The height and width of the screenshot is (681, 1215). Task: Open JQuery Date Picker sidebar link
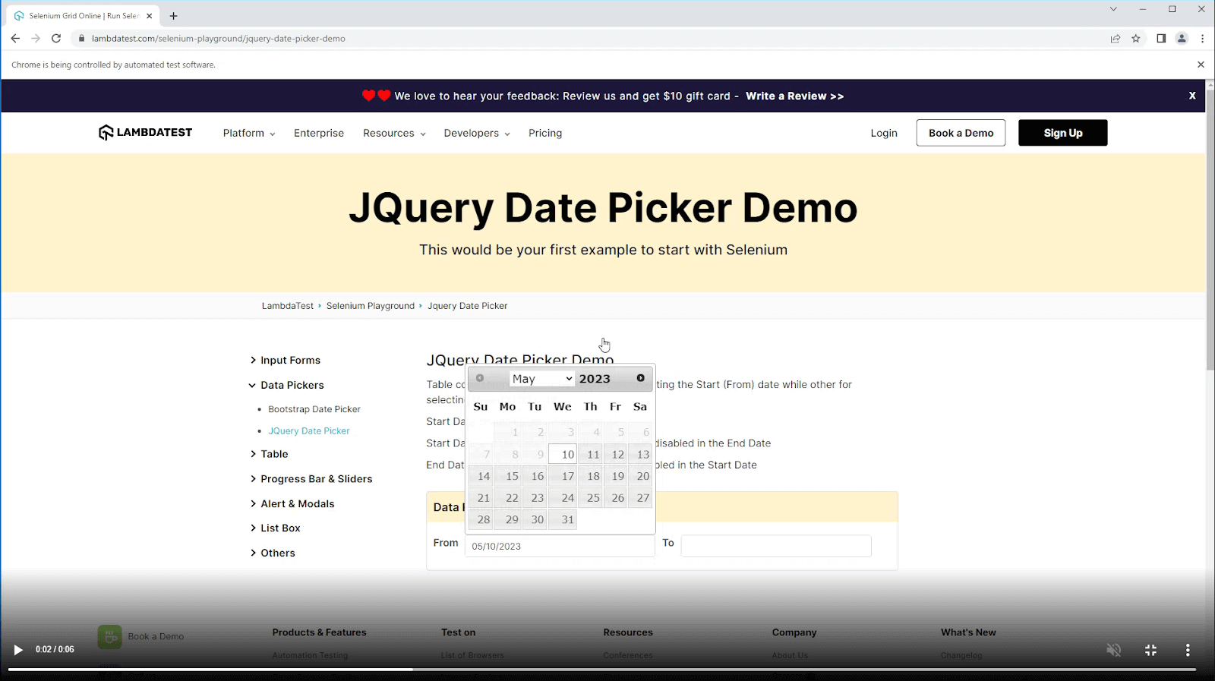[x=309, y=431]
